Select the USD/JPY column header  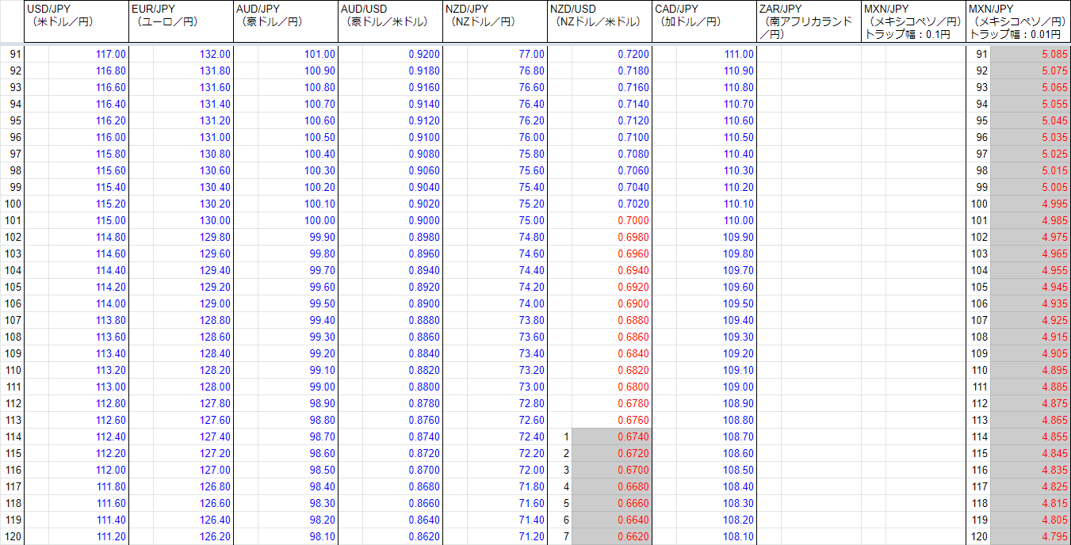(76, 21)
